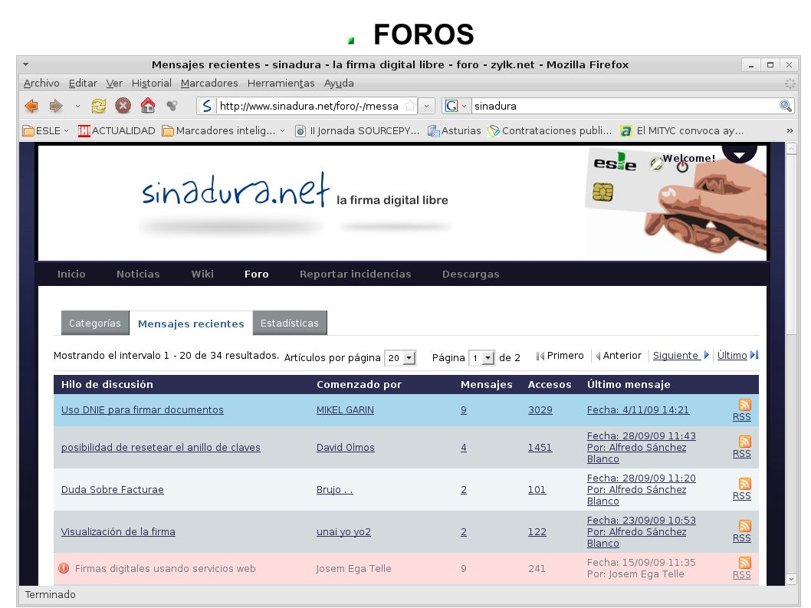811x608 pixels.
Task: Show more bookmarks with the chevron
Action: pos(790,131)
